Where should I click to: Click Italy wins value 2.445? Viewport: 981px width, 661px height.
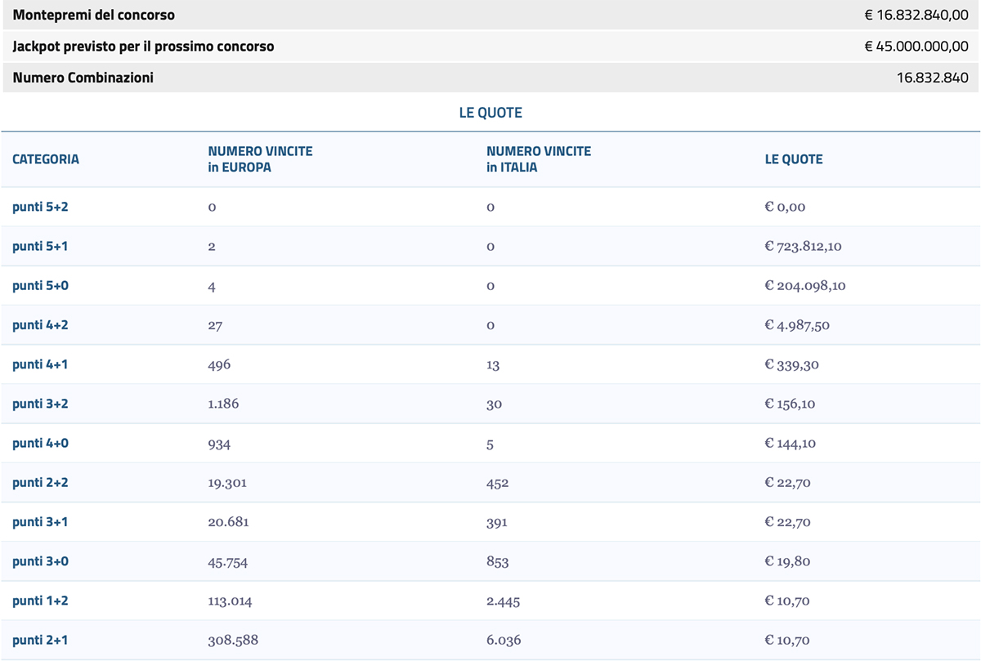pos(503,601)
